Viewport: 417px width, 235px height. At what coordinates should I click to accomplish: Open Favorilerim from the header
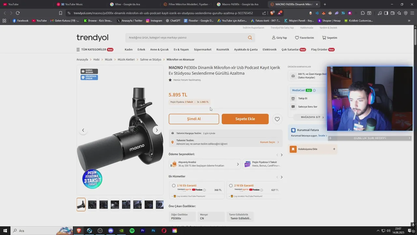(x=304, y=38)
